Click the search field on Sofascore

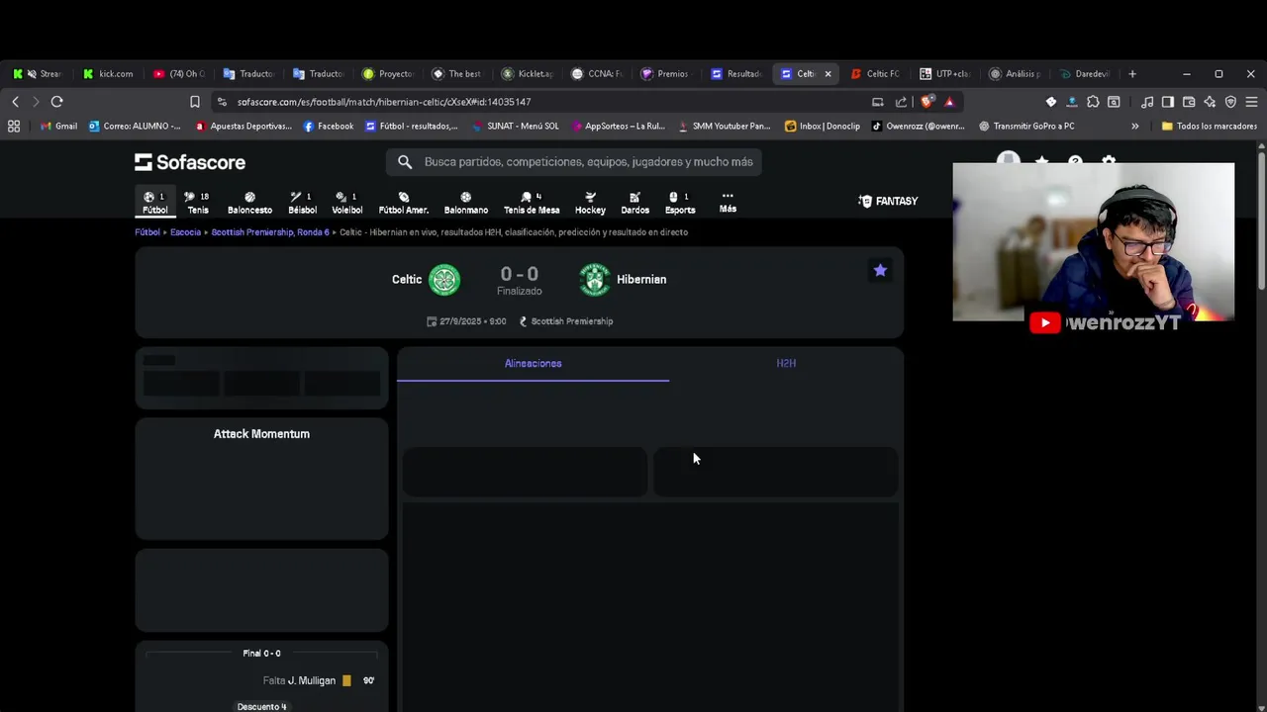click(574, 162)
